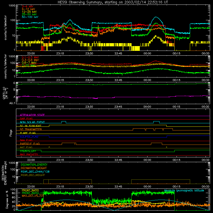
Task: Pick the FRONTS_OFF flag label
Action: point(28,151)
